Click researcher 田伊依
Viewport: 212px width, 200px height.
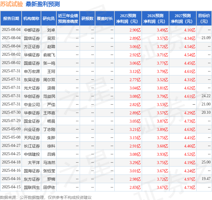[x=49, y=187]
